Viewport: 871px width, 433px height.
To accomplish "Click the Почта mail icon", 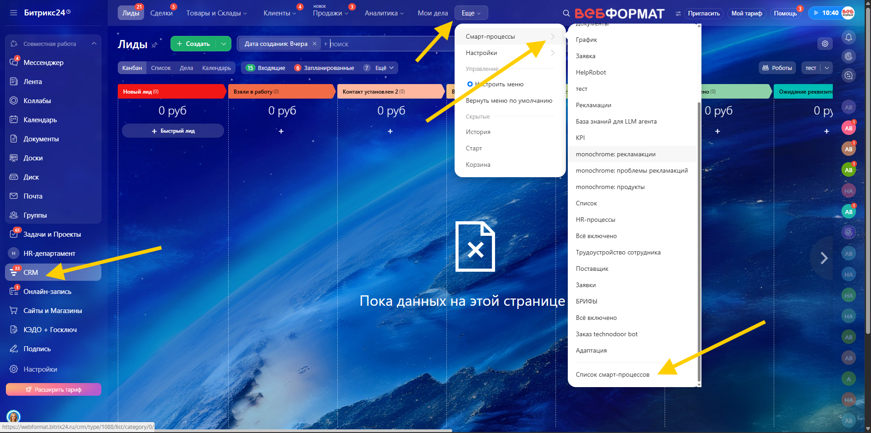I will [14, 196].
